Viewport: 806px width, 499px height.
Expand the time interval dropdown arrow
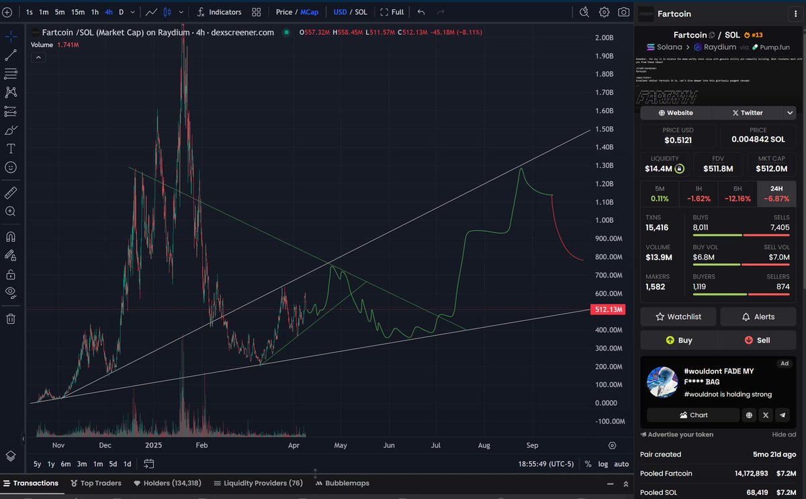[133, 12]
